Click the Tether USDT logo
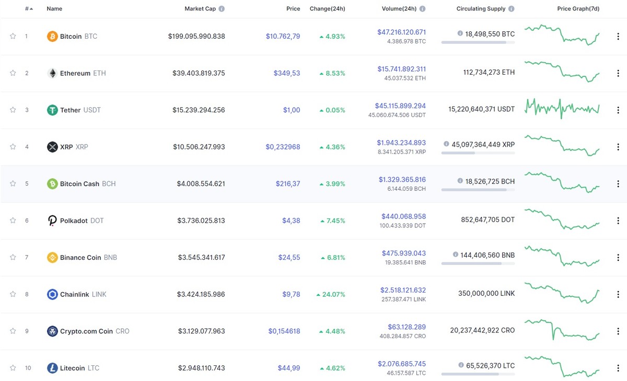Image resolution: width=627 pixels, height=381 pixels. point(52,110)
